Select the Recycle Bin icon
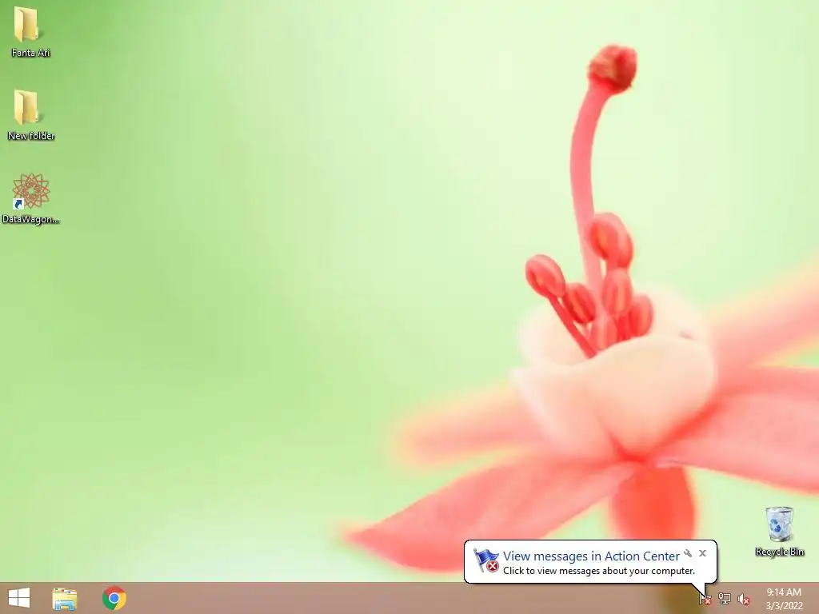Image resolution: width=819 pixels, height=614 pixels. tap(779, 524)
